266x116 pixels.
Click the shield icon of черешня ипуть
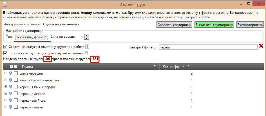10,107
